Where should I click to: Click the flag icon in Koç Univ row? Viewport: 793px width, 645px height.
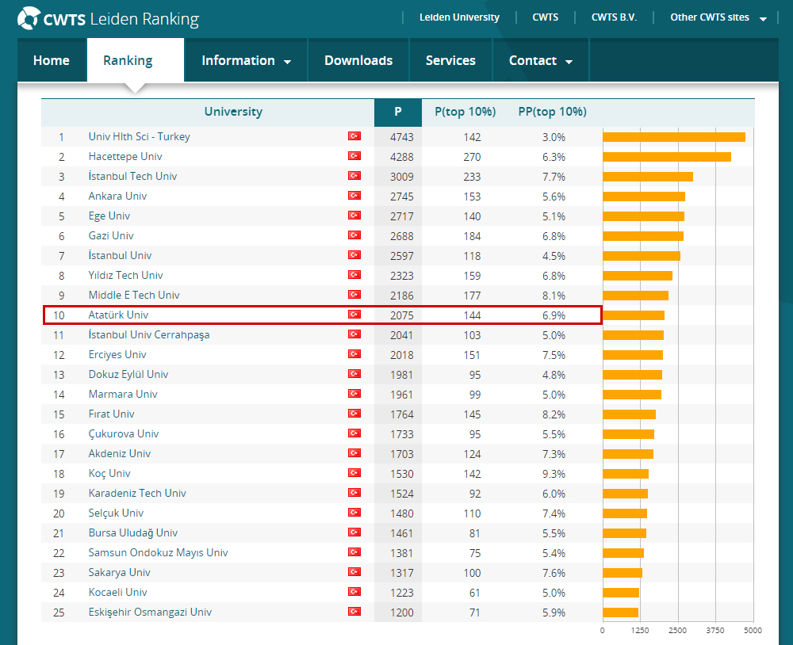(354, 474)
